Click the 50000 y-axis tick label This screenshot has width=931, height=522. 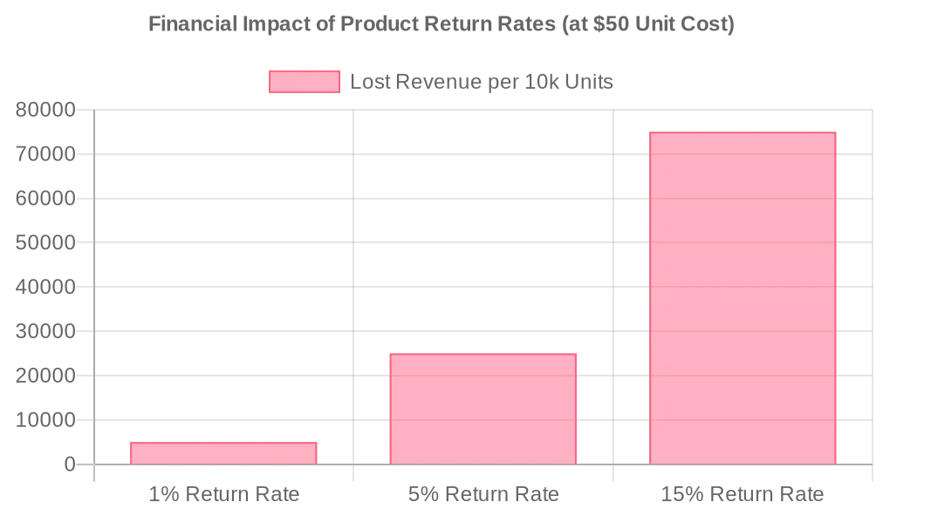(x=46, y=243)
